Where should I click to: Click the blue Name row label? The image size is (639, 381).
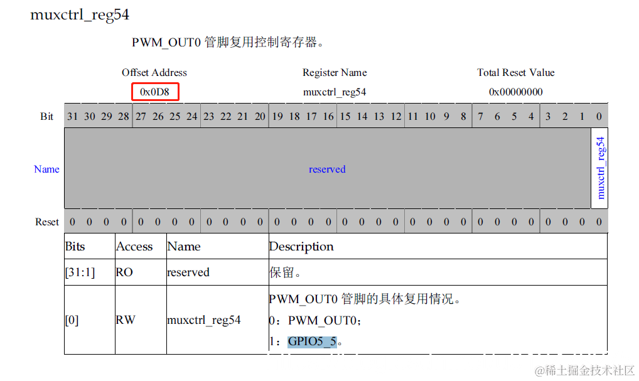click(x=46, y=169)
